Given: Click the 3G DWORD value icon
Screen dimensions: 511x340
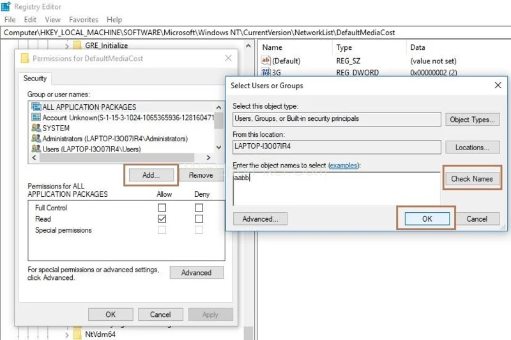Looking at the screenshot, I should (266, 72).
